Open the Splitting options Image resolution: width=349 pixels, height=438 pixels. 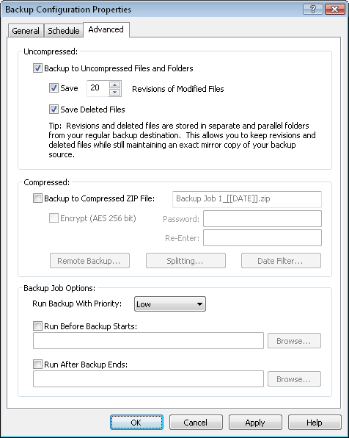coord(185,261)
